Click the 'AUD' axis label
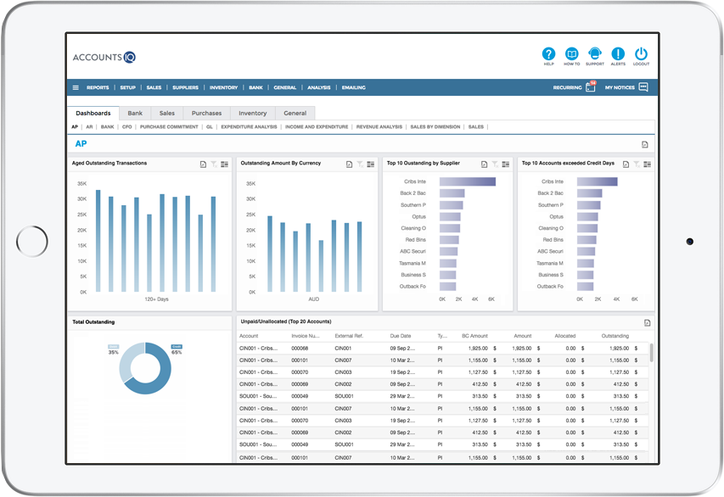Screen dimensions: 724x497 coord(314,299)
